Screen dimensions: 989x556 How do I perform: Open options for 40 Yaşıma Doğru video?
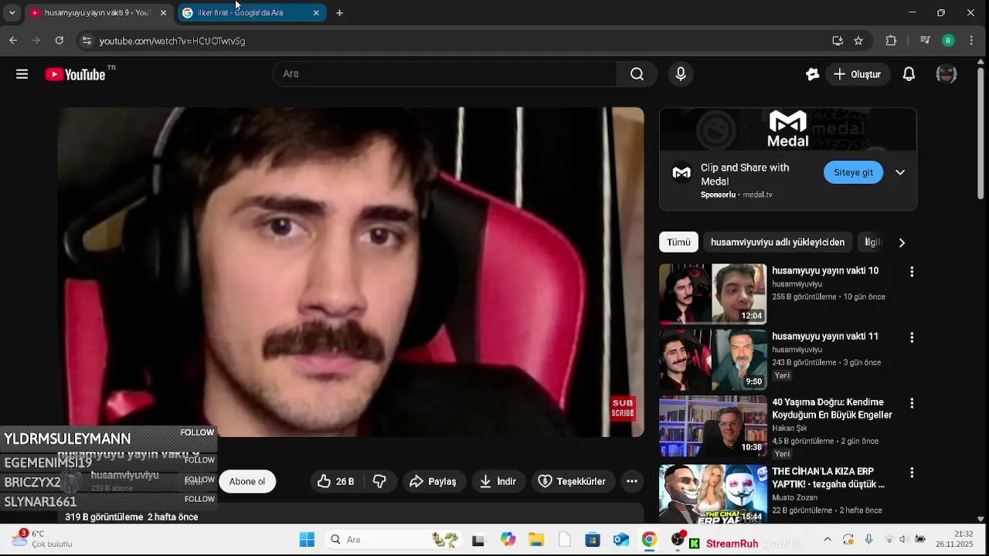[912, 403]
